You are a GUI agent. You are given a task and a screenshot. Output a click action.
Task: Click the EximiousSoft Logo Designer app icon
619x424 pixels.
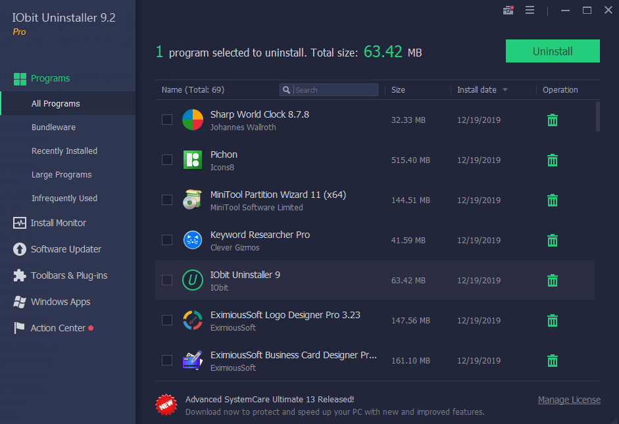(193, 320)
